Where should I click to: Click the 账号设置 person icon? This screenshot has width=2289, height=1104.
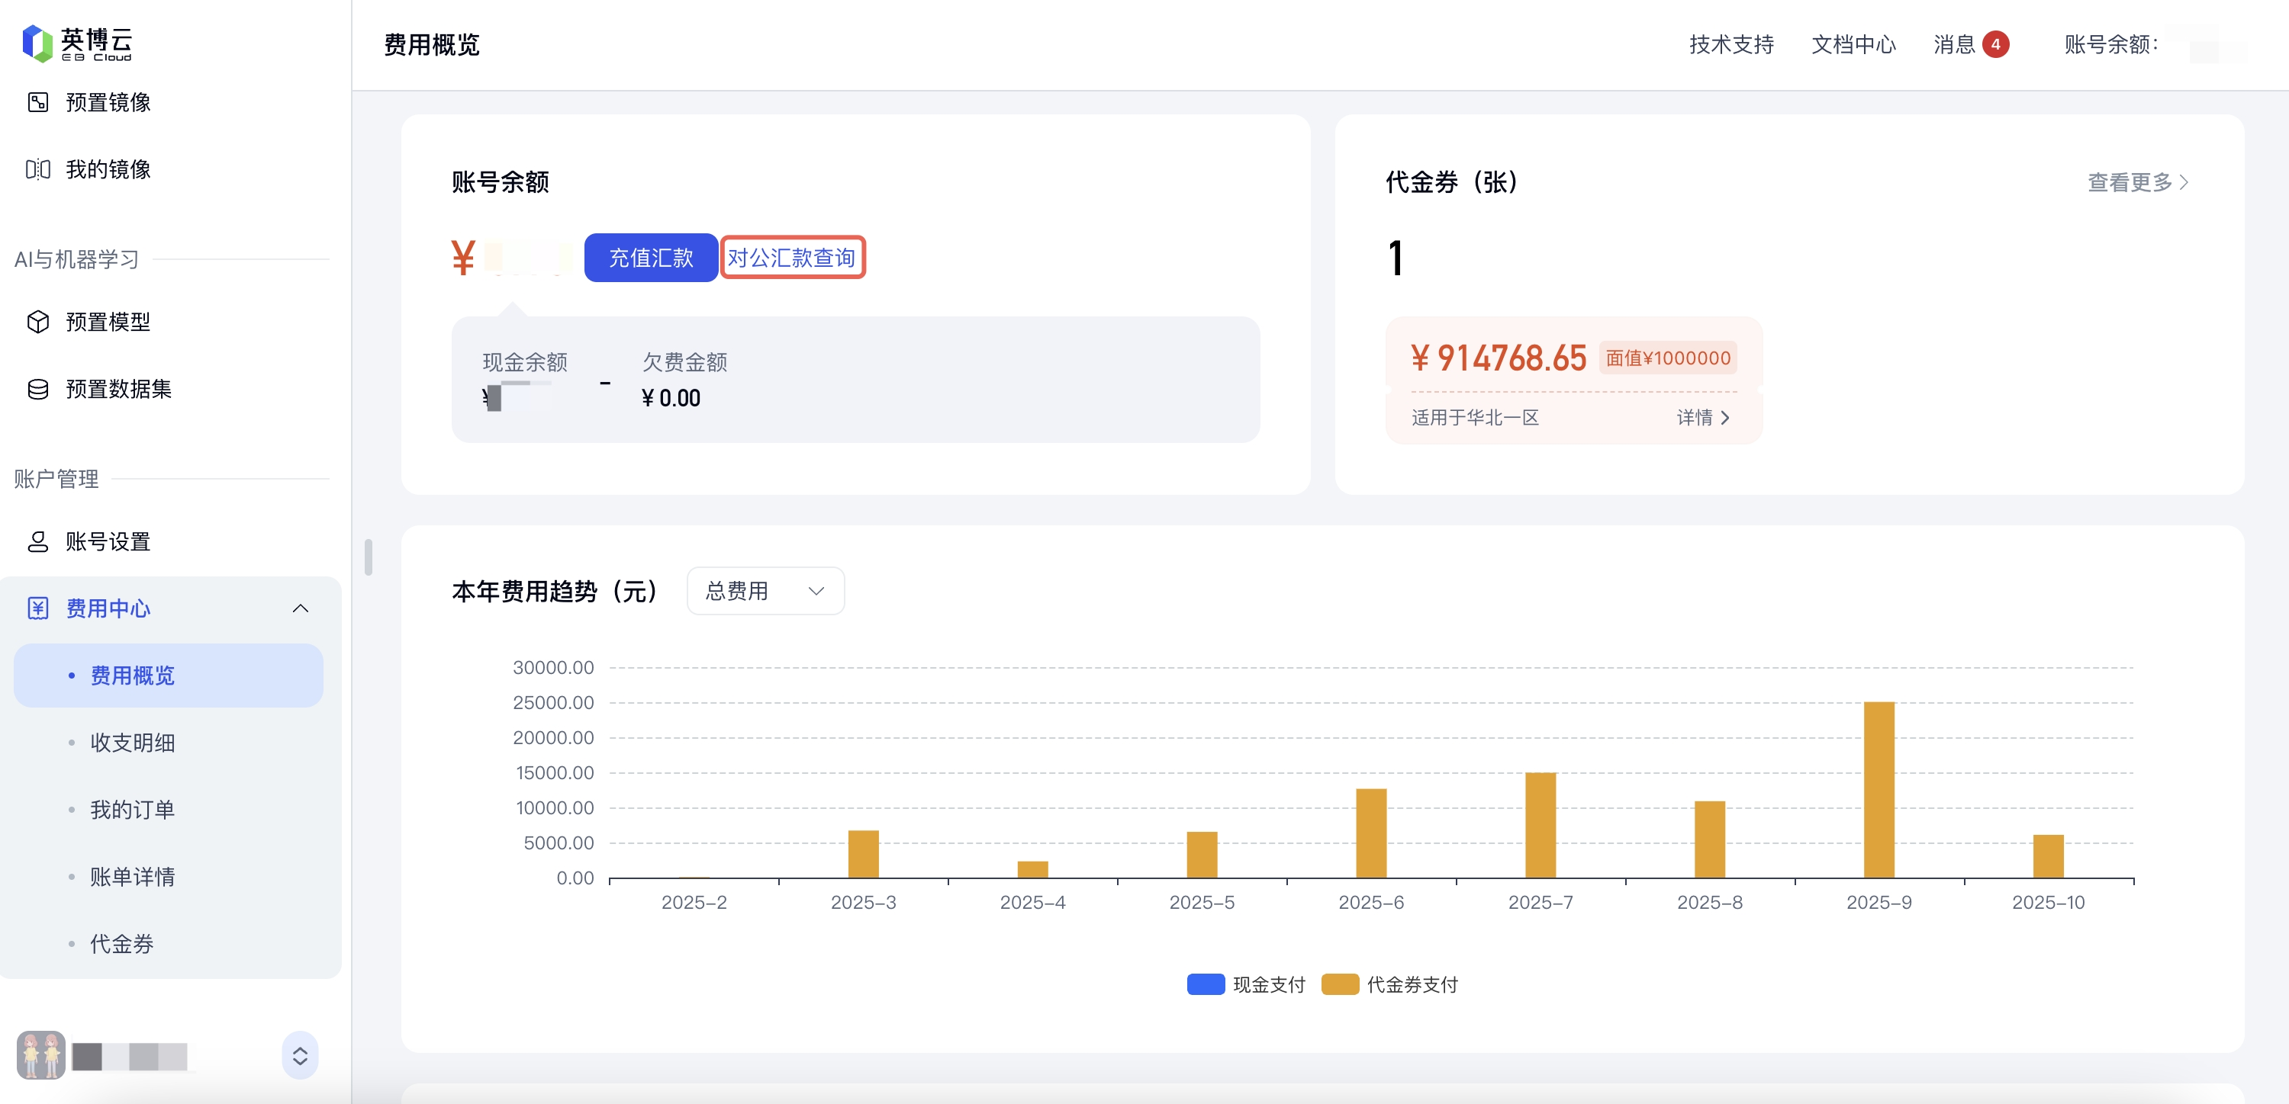click(x=38, y=542)
